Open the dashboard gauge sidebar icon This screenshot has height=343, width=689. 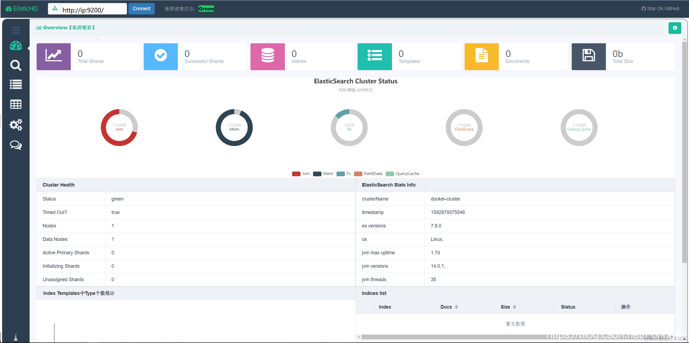(x=16, y=46)
